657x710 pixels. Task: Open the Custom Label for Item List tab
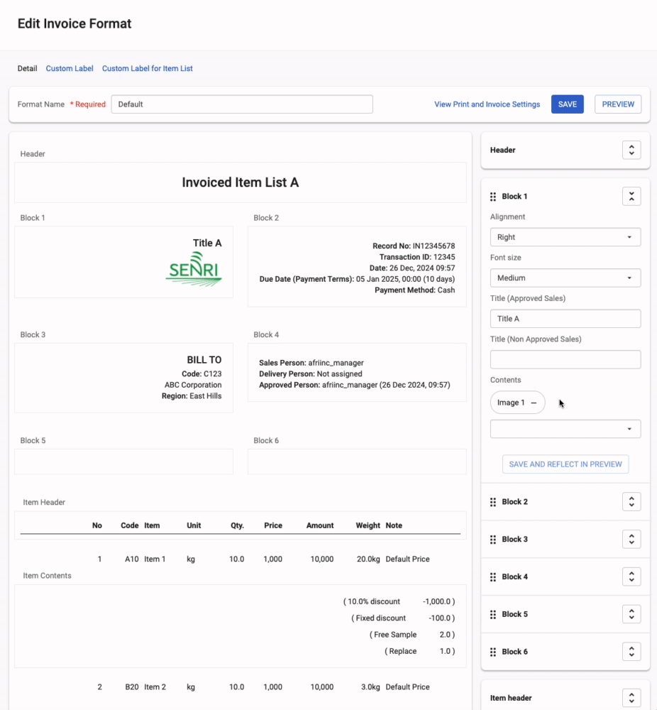147,68
